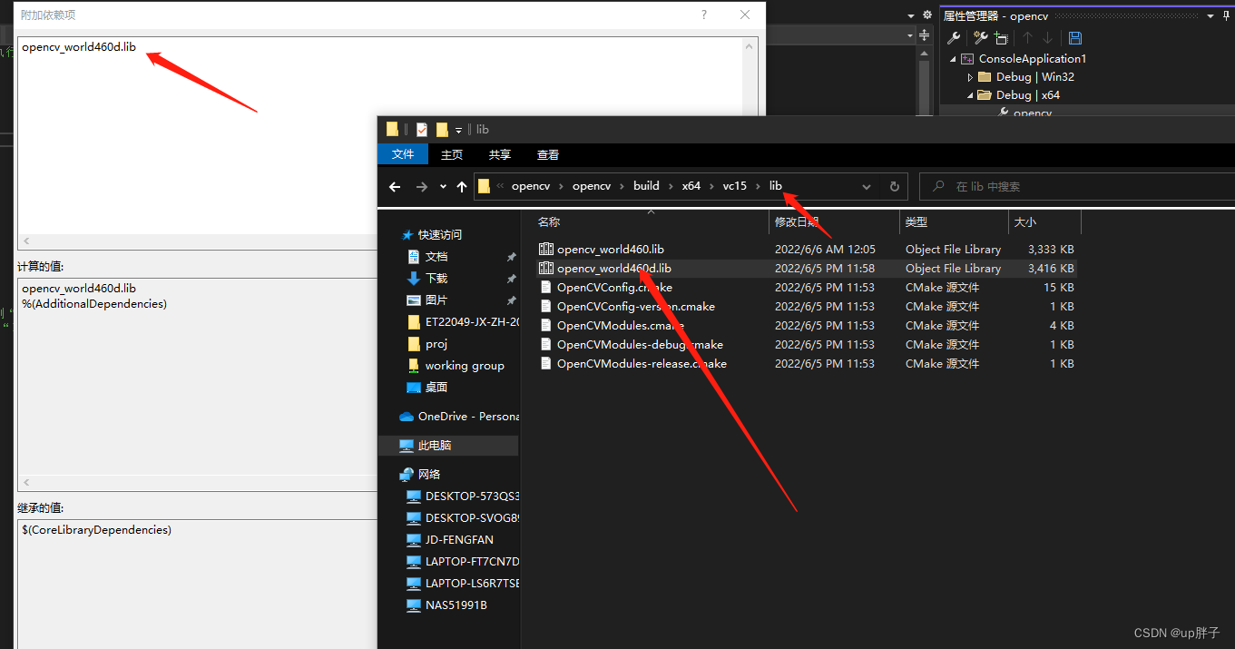Select the Properties wrench icon in Property Manager

click(x=956, y=37)
